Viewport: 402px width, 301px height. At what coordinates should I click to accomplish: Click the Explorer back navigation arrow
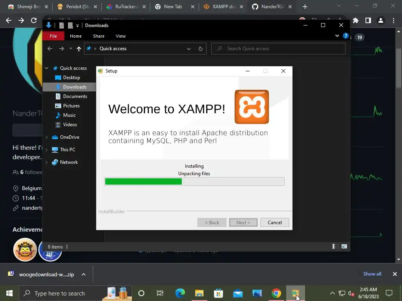50,49
